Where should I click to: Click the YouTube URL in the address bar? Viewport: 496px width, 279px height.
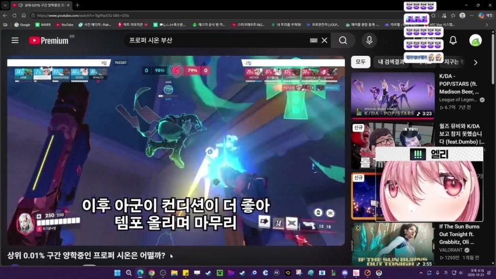click(x=83, y=16)
